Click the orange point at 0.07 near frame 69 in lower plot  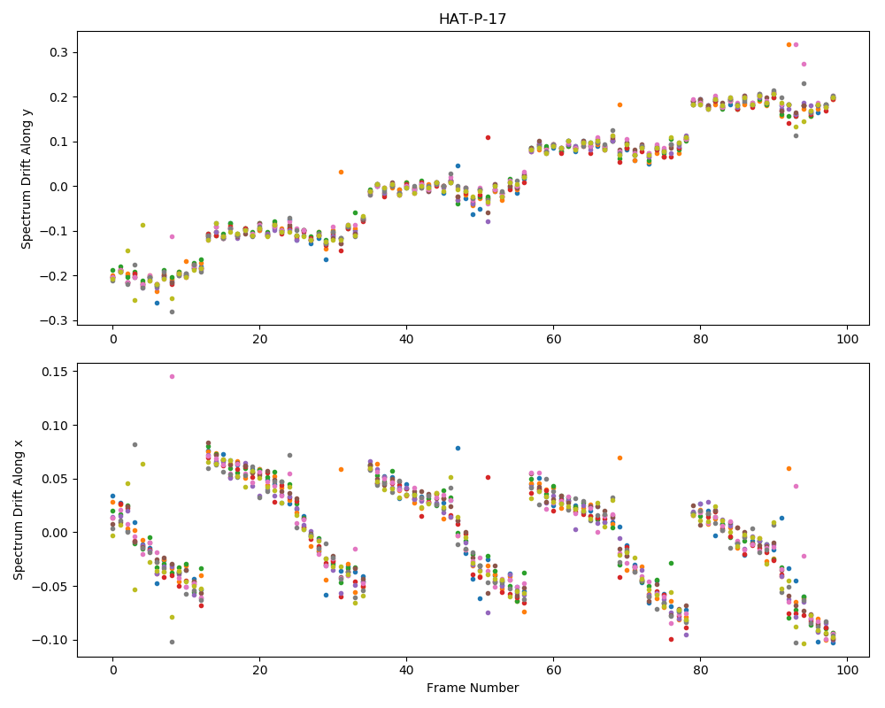pos(619,458)
